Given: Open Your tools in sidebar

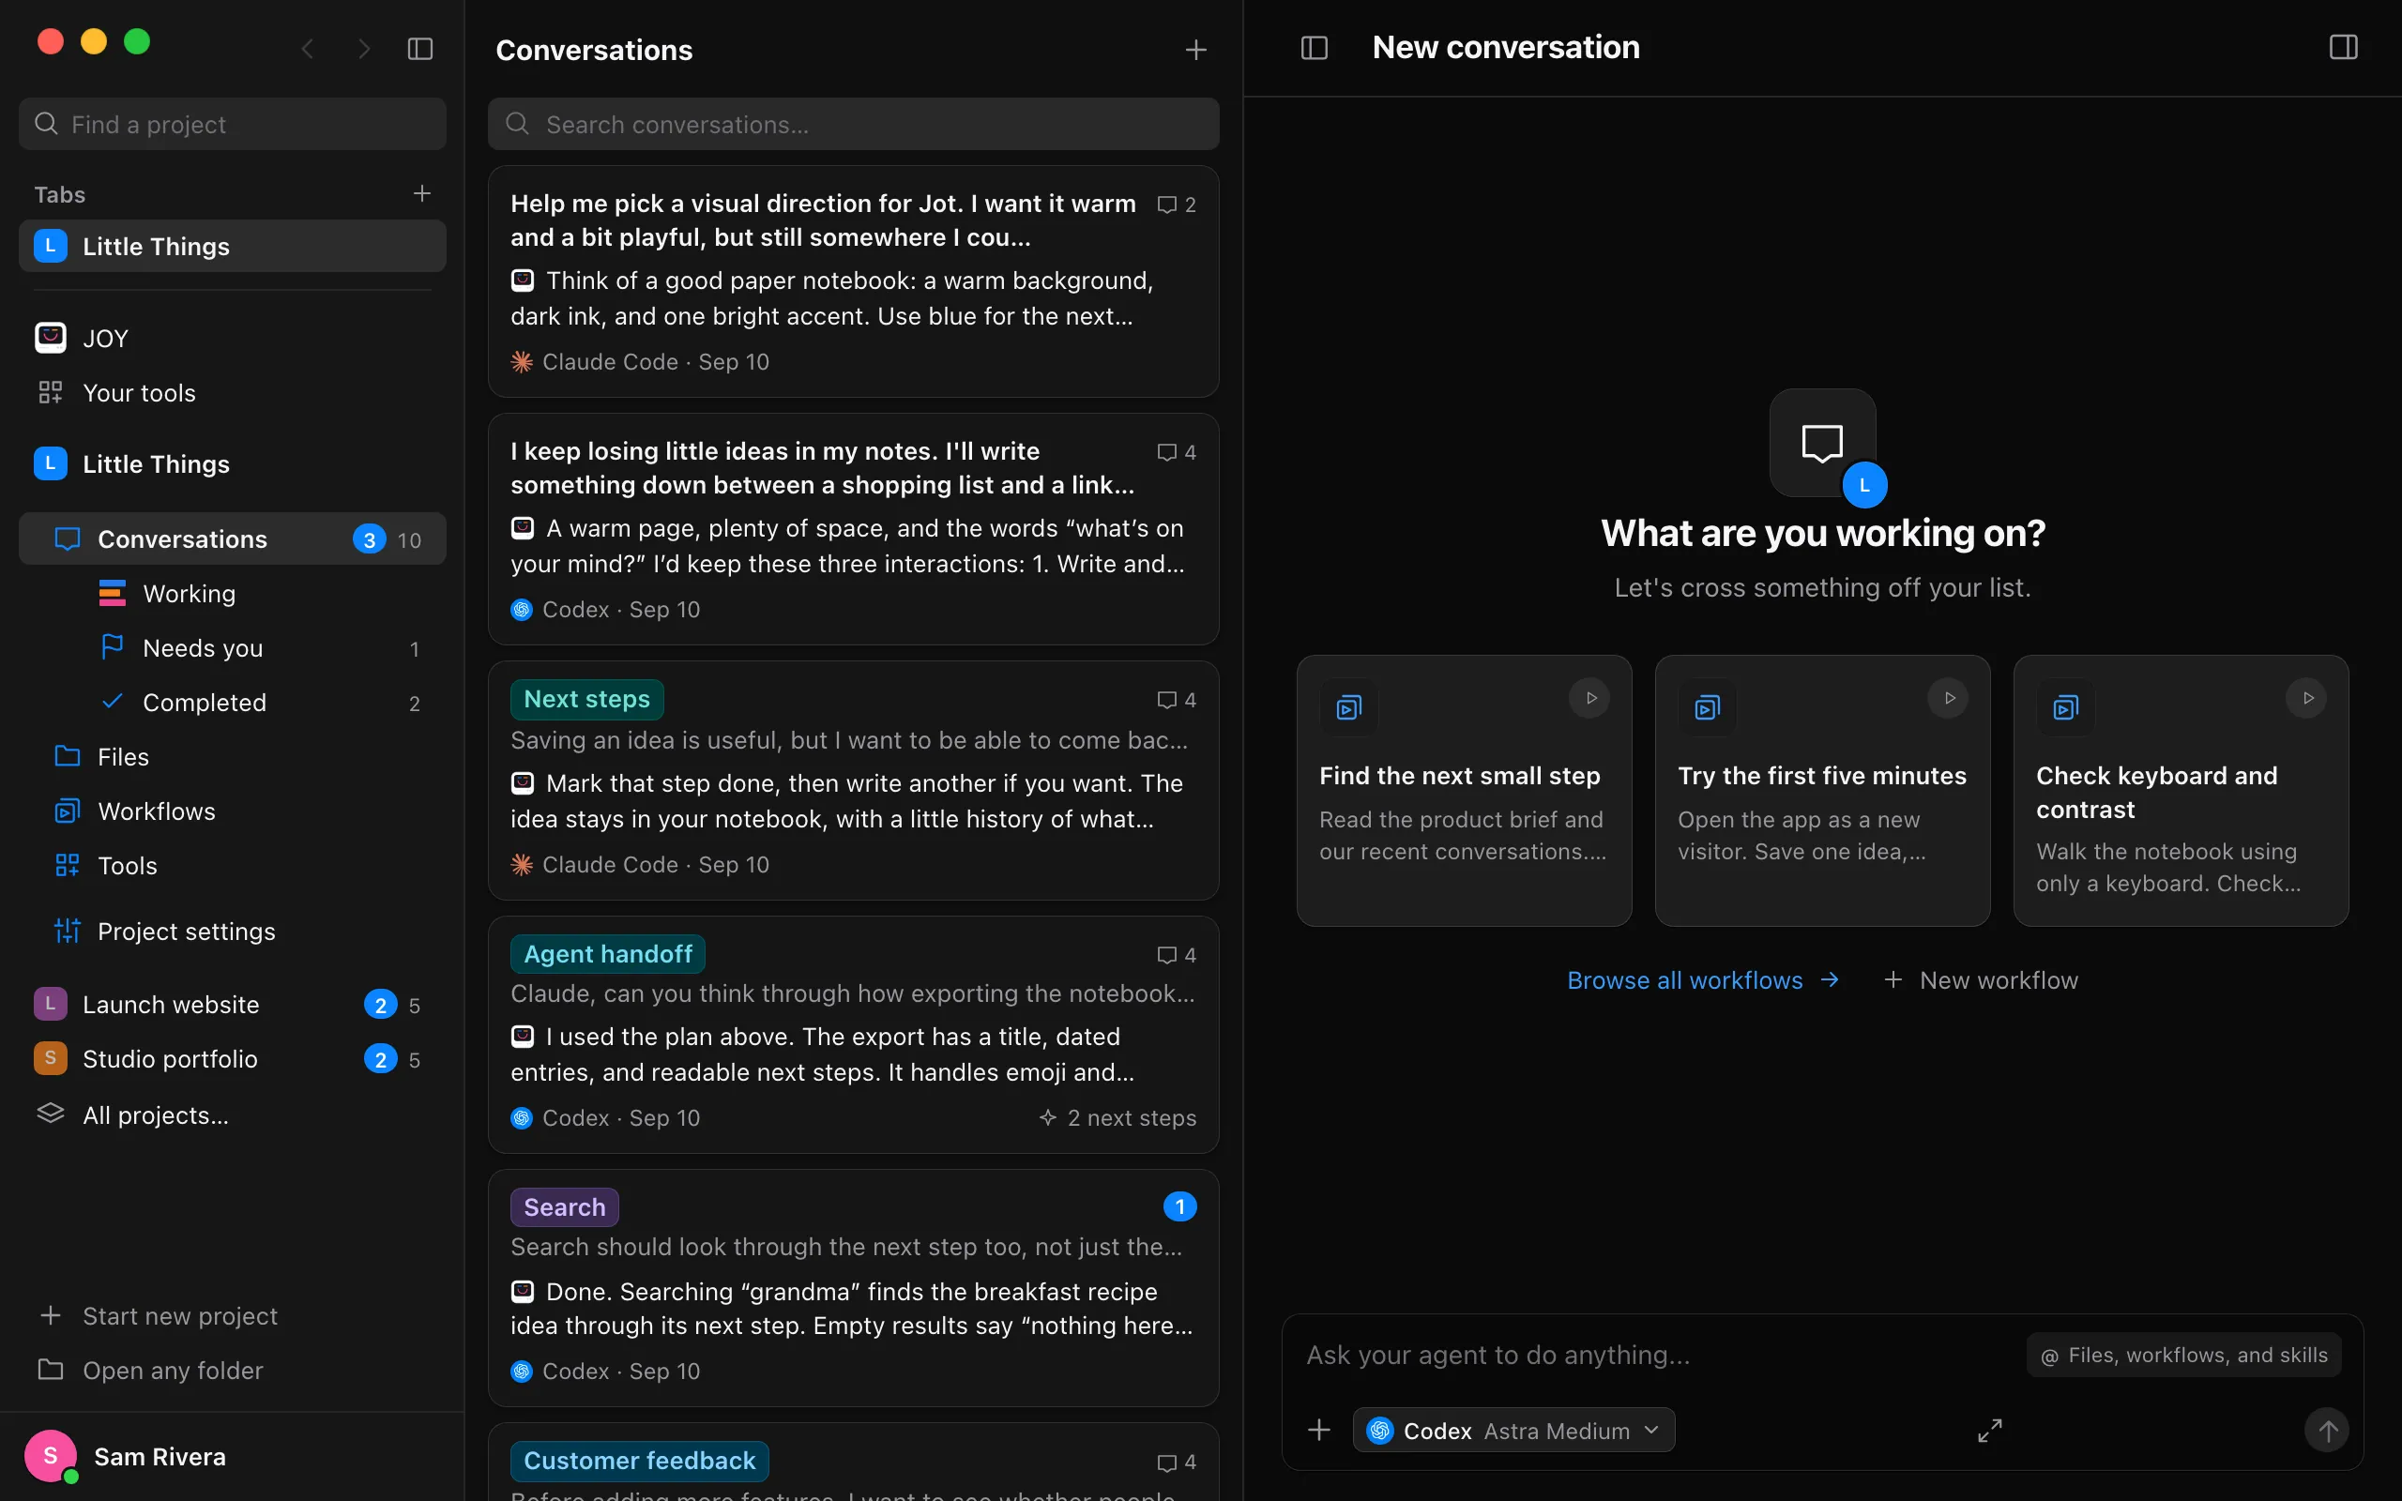Looking at the screenshot, I should (x=233, y=393).
